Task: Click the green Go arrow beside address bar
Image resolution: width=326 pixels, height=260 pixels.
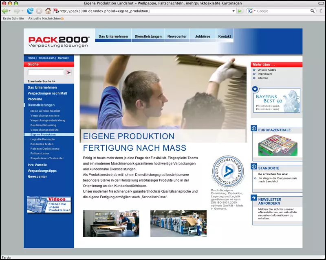Action: pos(240,11)
